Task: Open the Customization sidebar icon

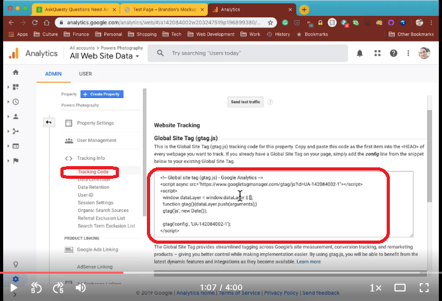Action: [x=16, y=87]
